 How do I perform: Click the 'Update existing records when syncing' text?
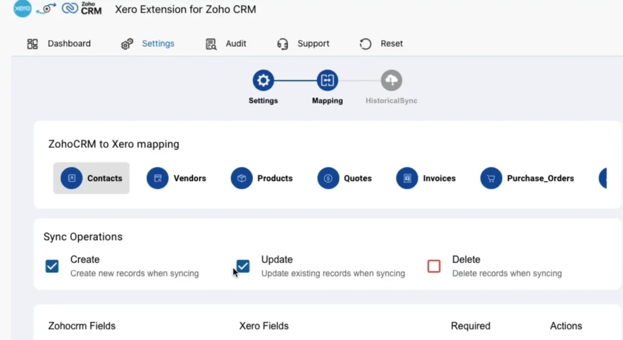click(333, 273)
